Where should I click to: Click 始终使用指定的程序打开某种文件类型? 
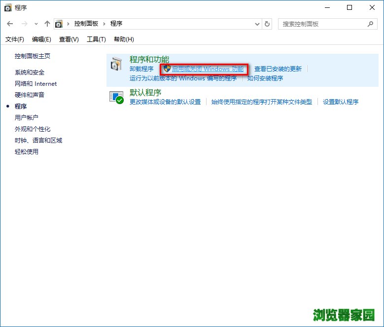point(262,102)
